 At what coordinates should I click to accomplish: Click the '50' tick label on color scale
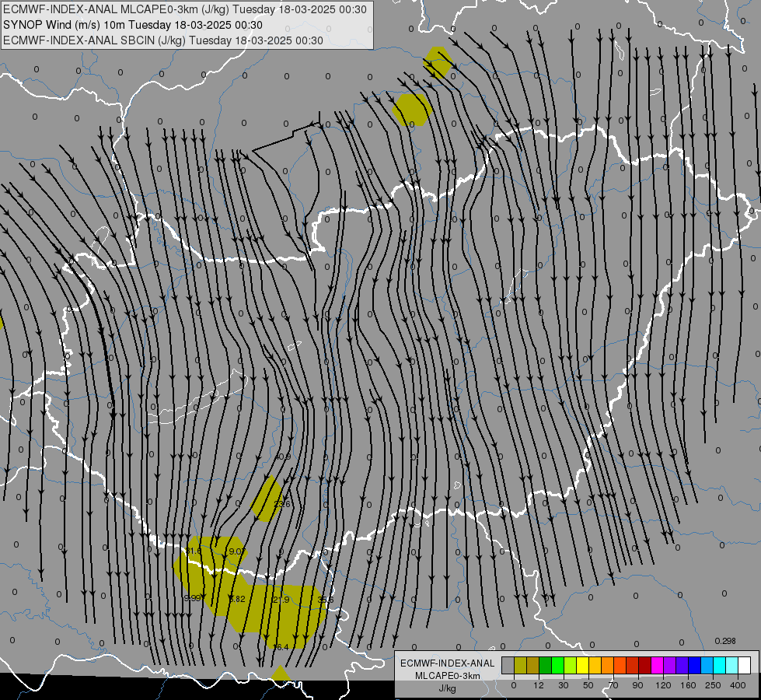[x=588, y=685]
